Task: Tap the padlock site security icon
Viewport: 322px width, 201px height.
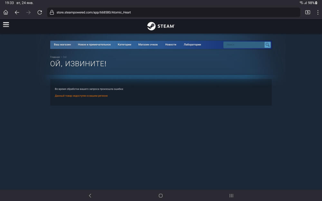Action: [x=52, y=12]
